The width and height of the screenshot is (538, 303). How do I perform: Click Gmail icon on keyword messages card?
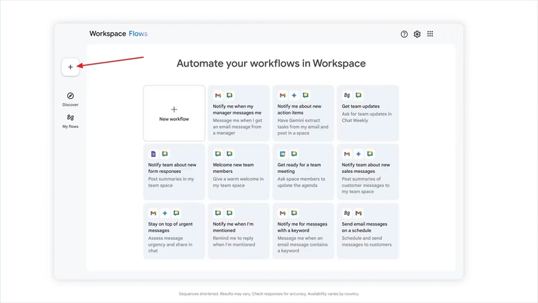pos(282,213)
